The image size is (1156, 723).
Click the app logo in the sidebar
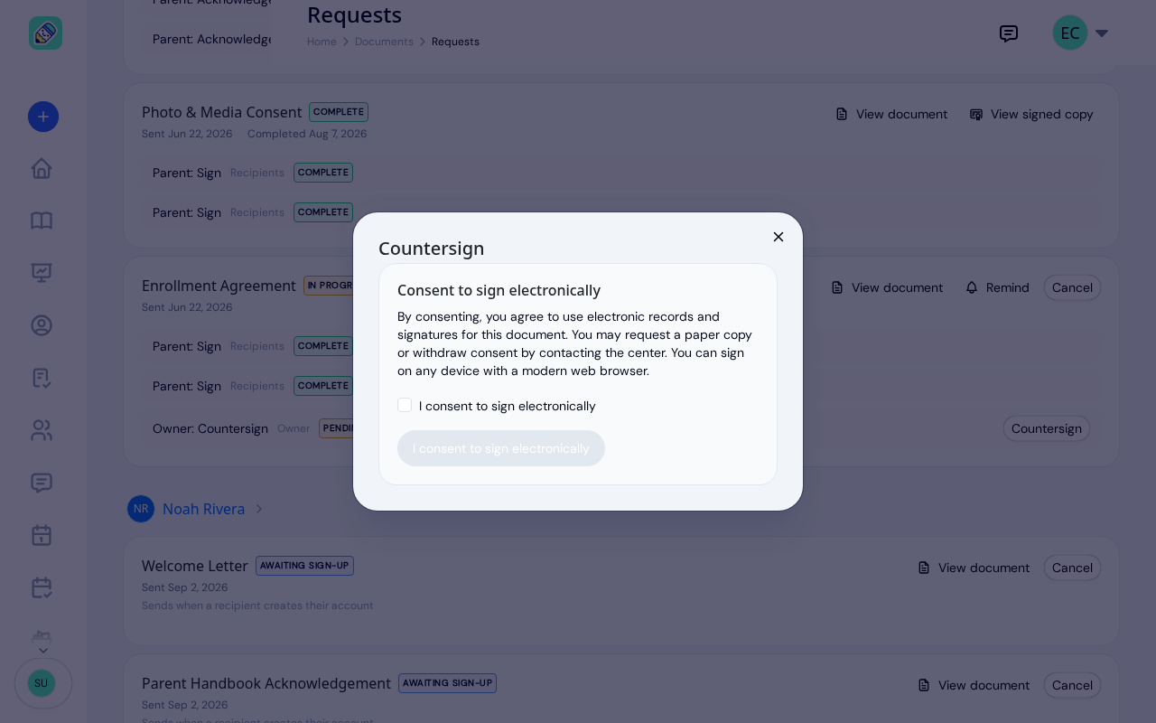45,33
